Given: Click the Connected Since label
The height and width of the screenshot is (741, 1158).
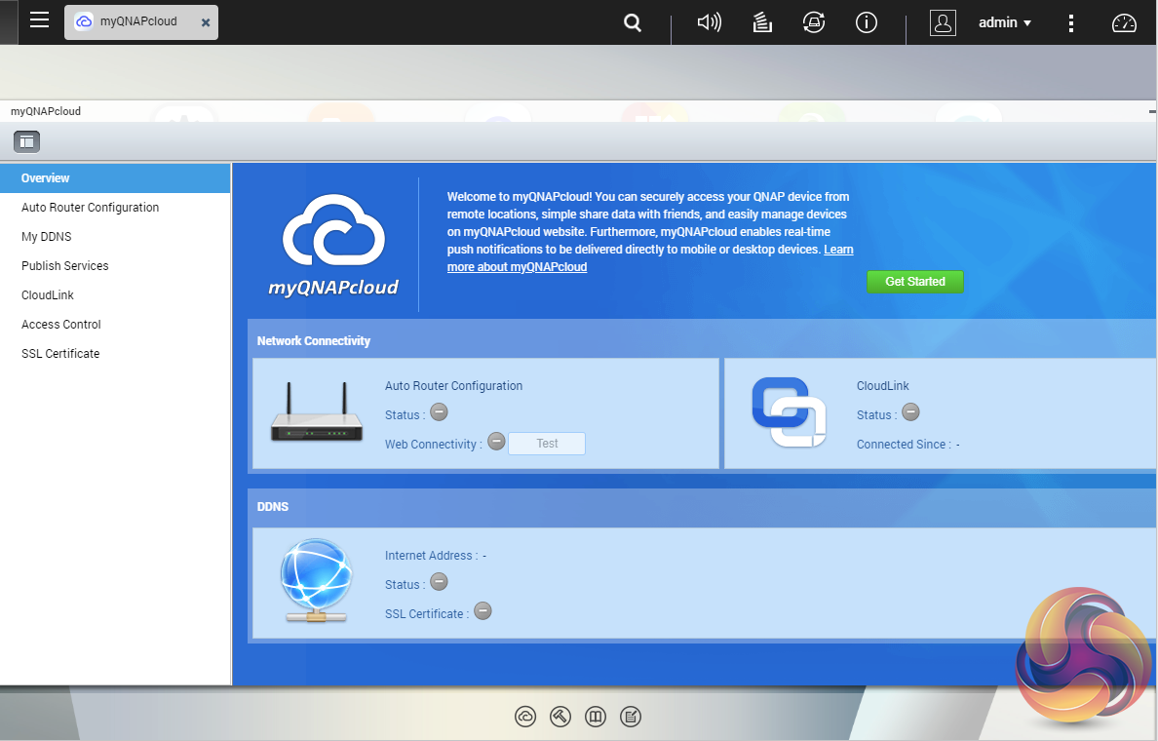Looking at the screenshot, I should 904,444.
